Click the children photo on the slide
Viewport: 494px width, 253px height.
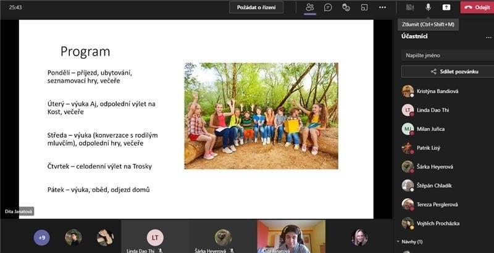[261, 116]
